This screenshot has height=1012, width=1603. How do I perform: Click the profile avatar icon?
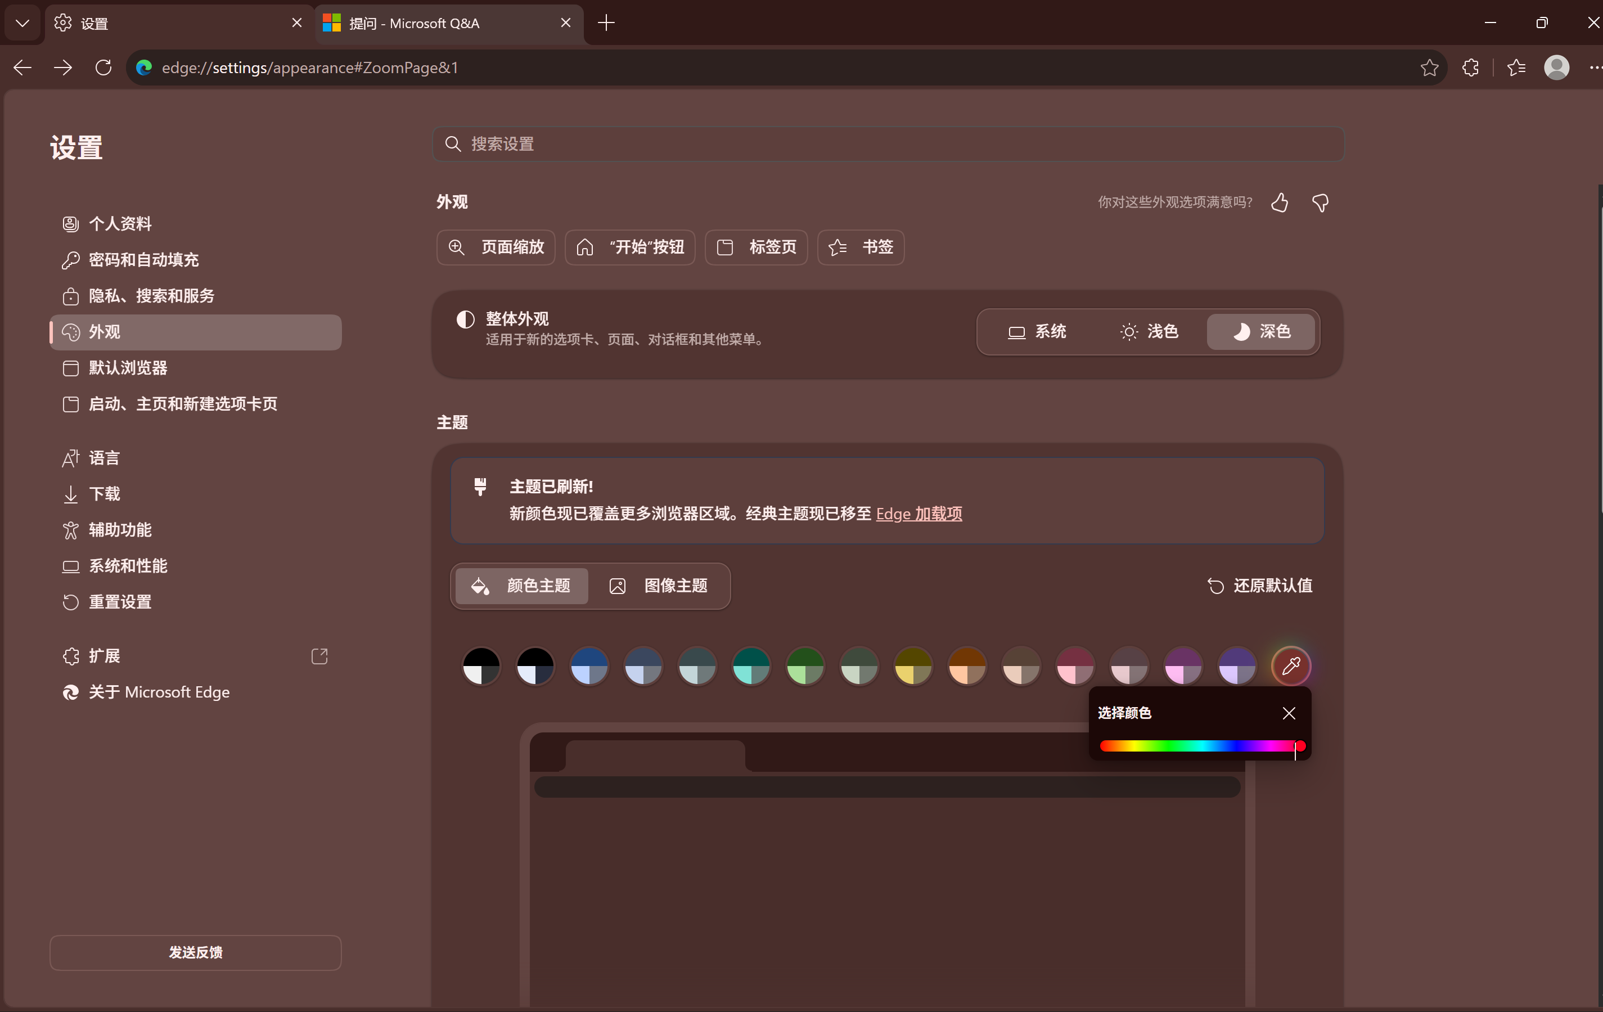click(1556, 68)
